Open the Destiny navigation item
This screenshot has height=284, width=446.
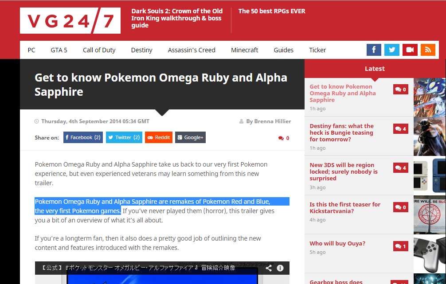tap(142, 50)
